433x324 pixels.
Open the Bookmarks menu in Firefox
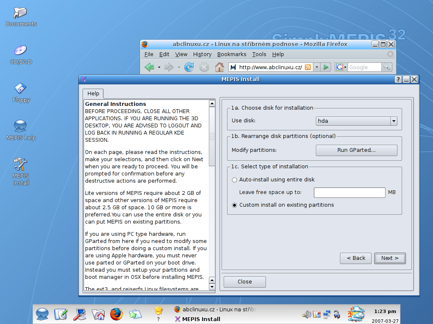click(x=232, y=54)
